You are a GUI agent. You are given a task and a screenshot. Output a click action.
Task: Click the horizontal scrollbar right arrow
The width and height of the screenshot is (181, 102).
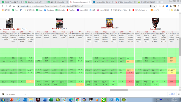coord(178,90)
